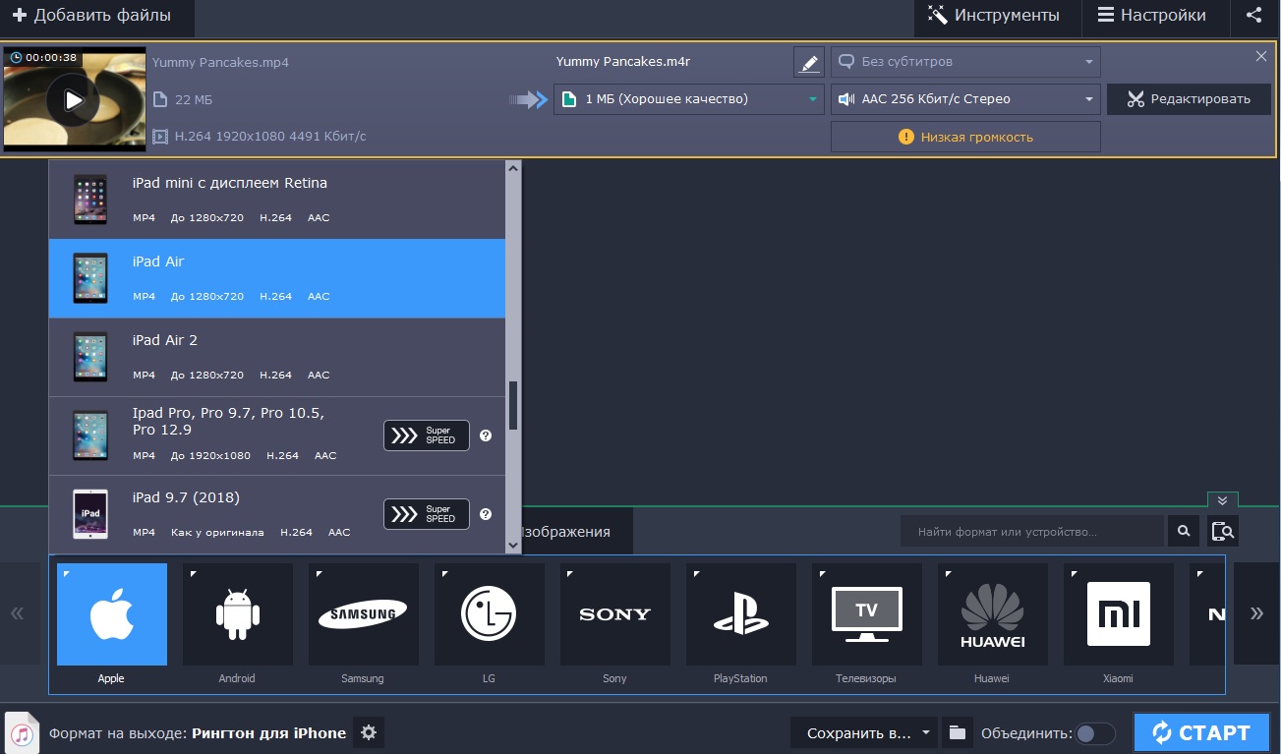1281x754 pixels.
Task: Toggle the Объединить merge switch
Action: point(1094,733)
